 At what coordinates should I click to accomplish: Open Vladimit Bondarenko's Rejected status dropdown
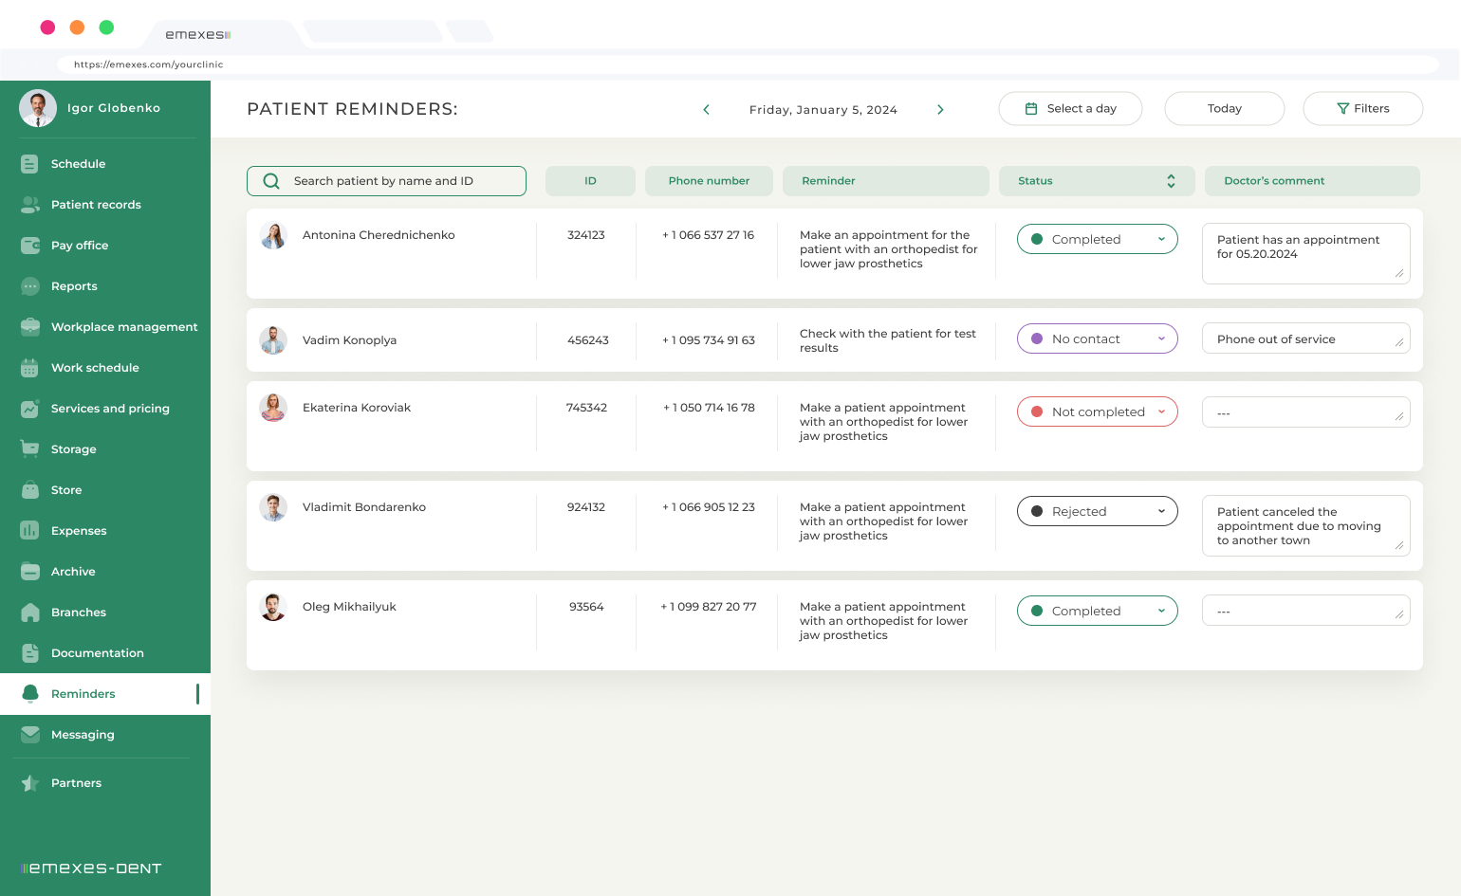(1098, 511)
